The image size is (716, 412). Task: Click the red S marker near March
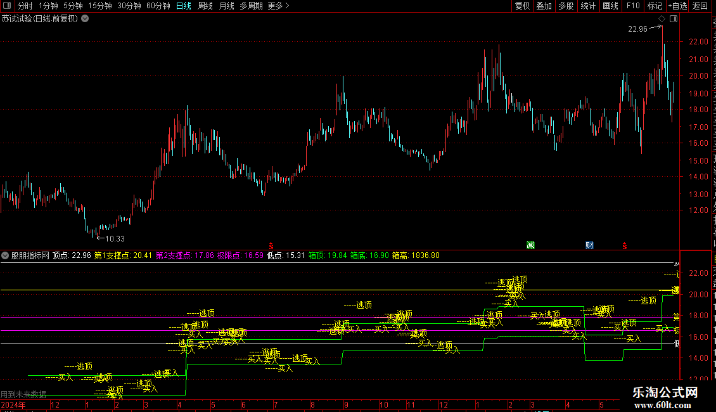[x=624, y=246]
